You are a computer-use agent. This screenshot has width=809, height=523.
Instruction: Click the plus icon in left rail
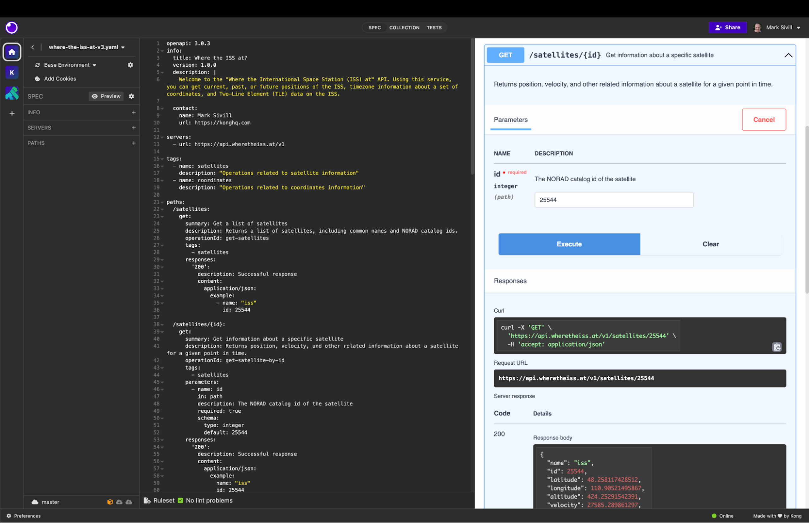tap(12, 113)
